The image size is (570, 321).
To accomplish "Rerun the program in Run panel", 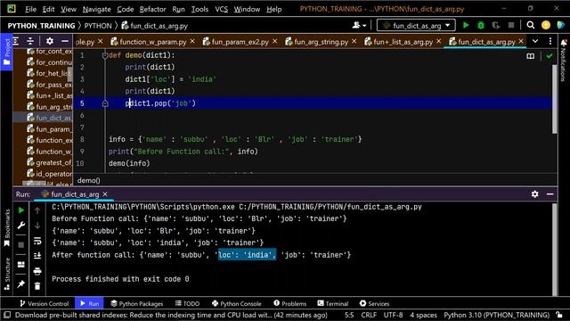I will coord(21,210).
